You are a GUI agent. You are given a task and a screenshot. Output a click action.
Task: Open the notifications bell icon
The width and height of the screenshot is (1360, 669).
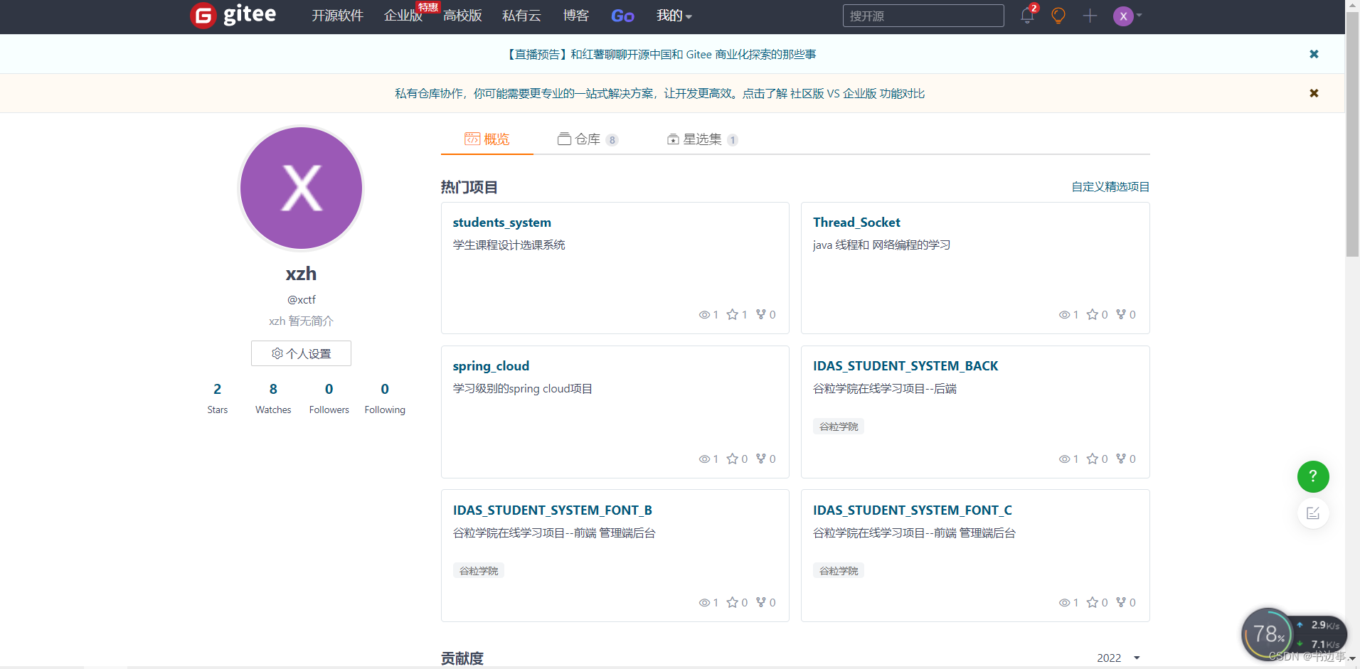(1026, 16)
